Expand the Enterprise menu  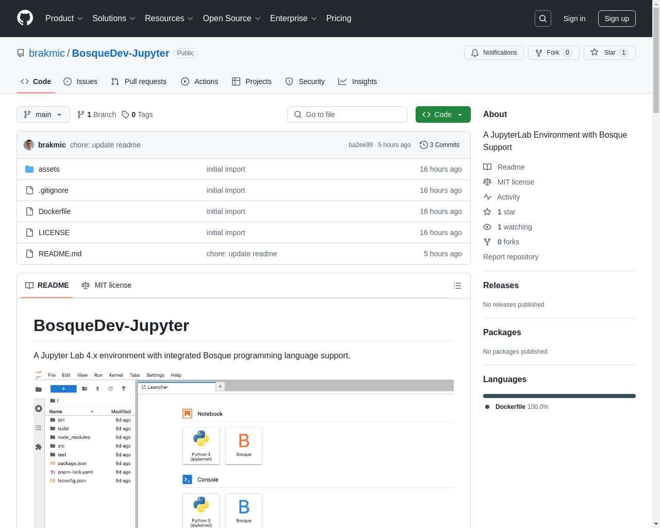[293, 19]
